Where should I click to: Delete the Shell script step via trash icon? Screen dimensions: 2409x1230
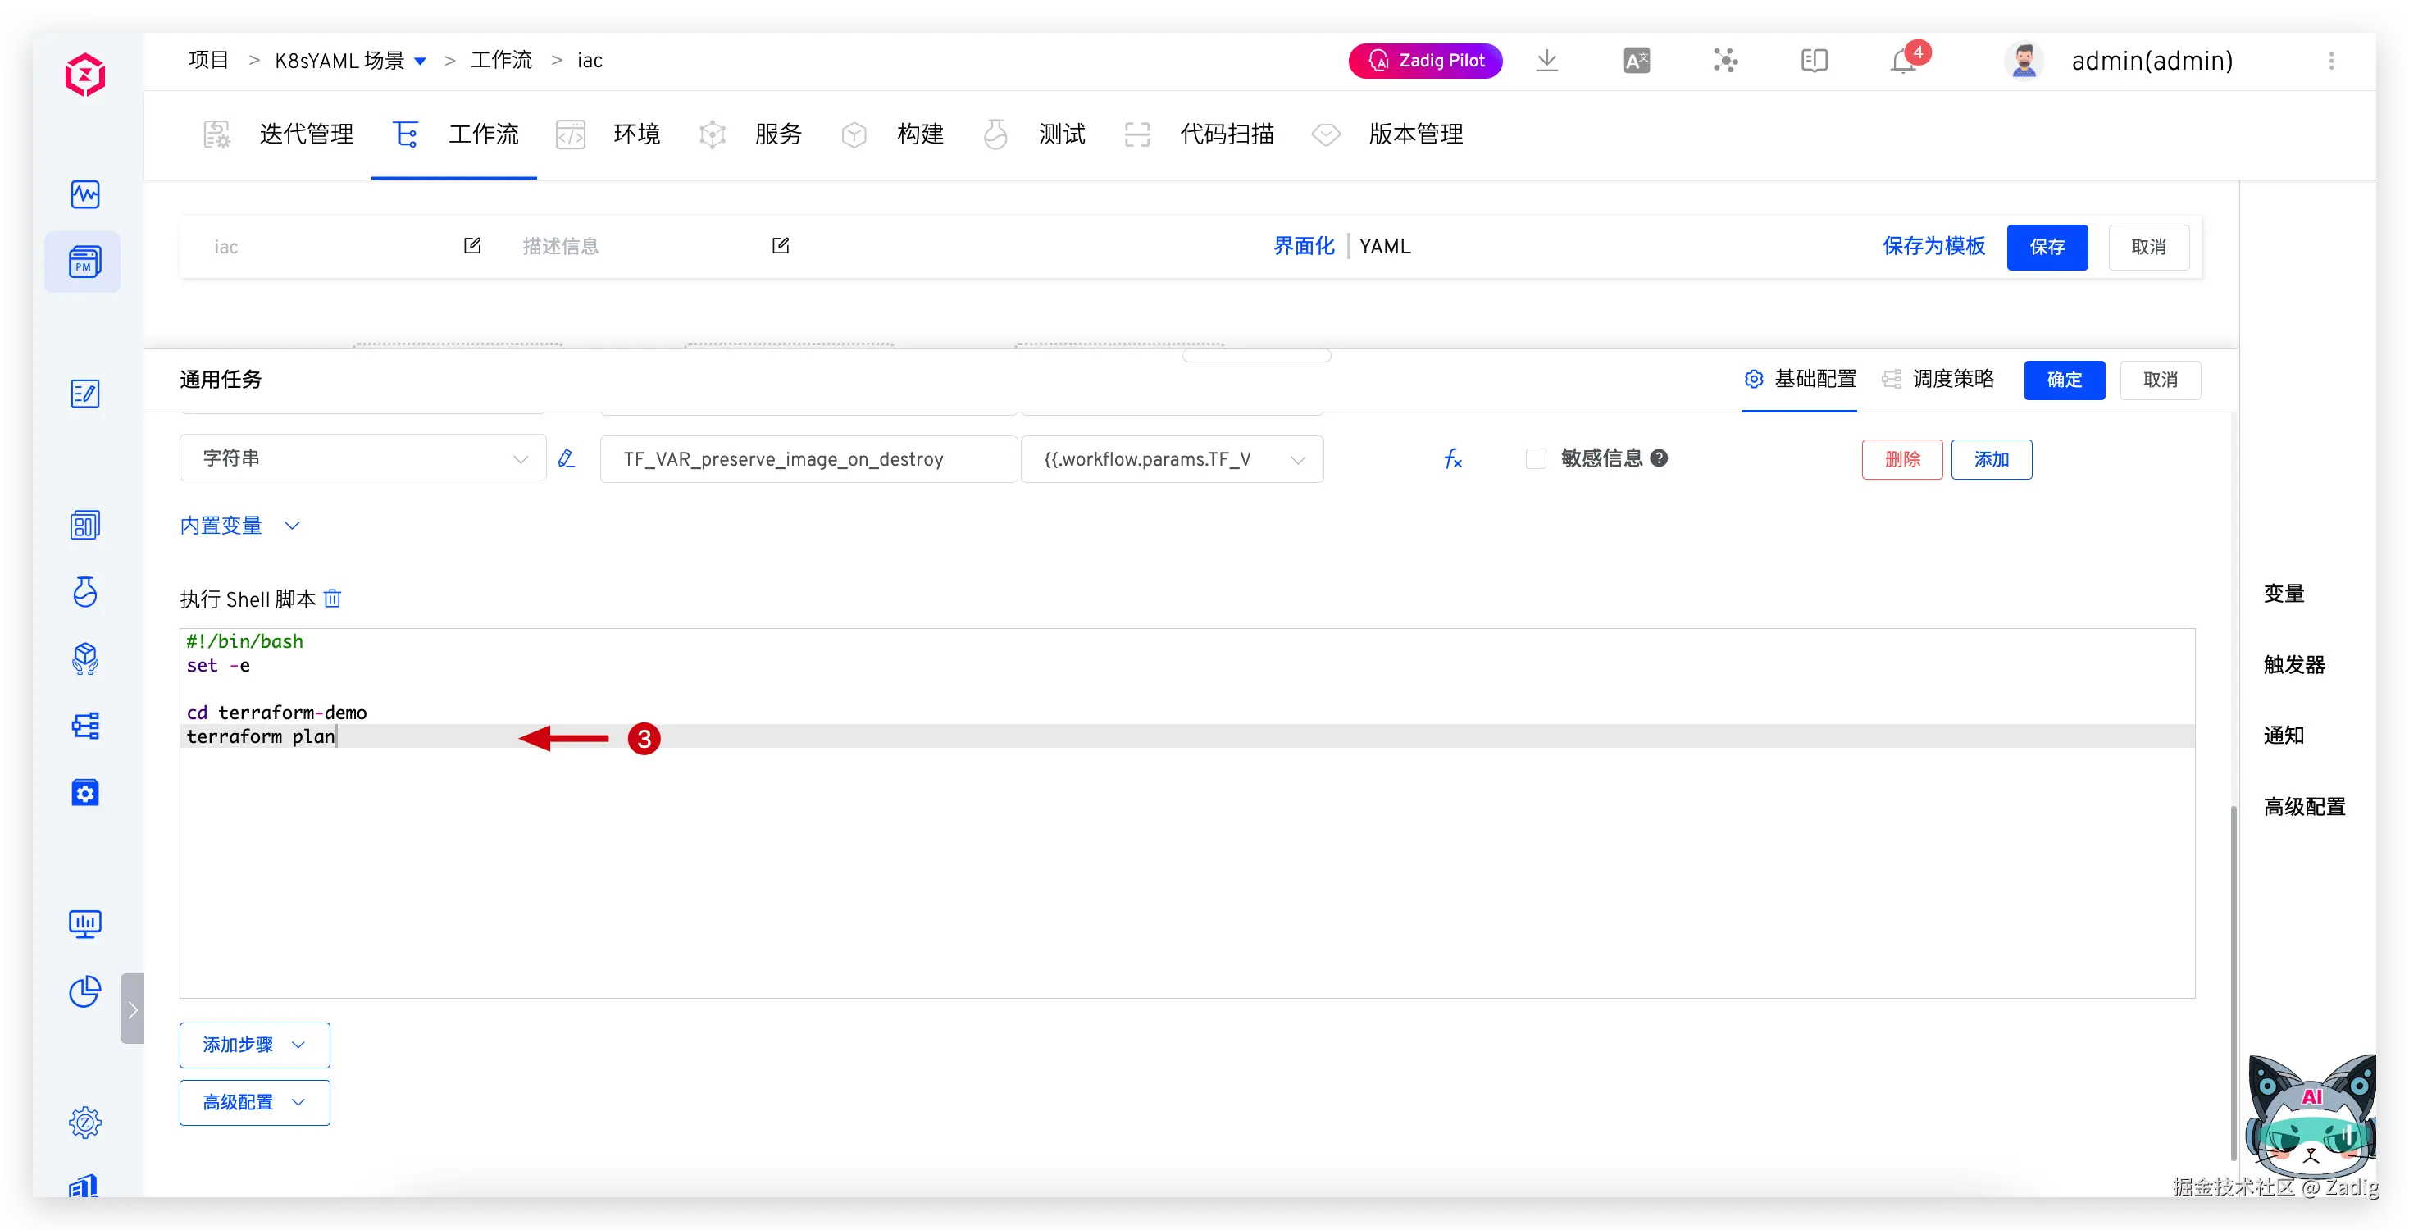coord(332,599)
